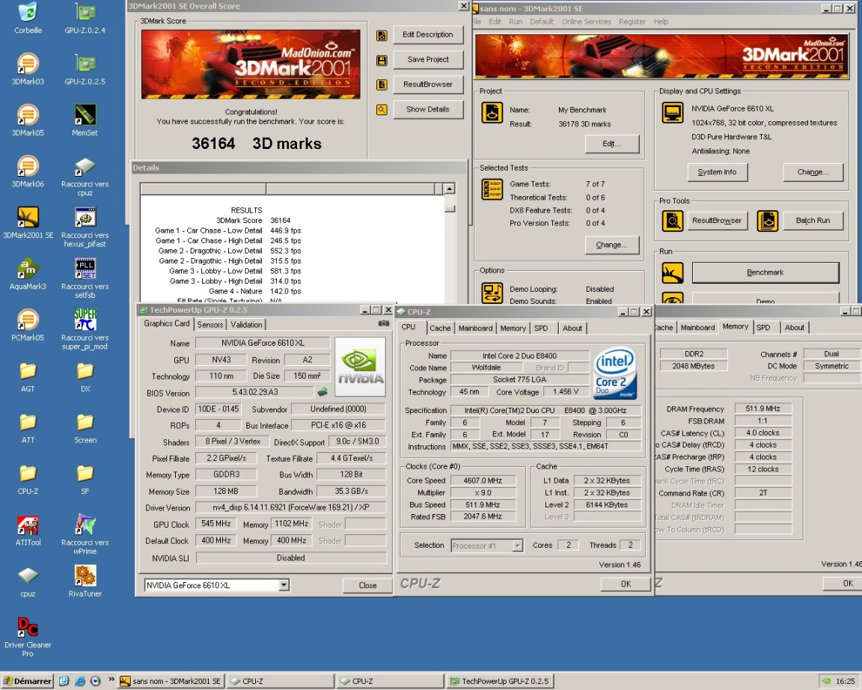
Task: Open the Cache tab in front CPU-Z
Action: (440, 329)
